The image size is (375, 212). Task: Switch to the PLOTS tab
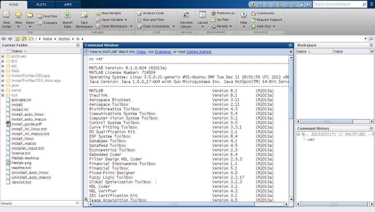41,5
